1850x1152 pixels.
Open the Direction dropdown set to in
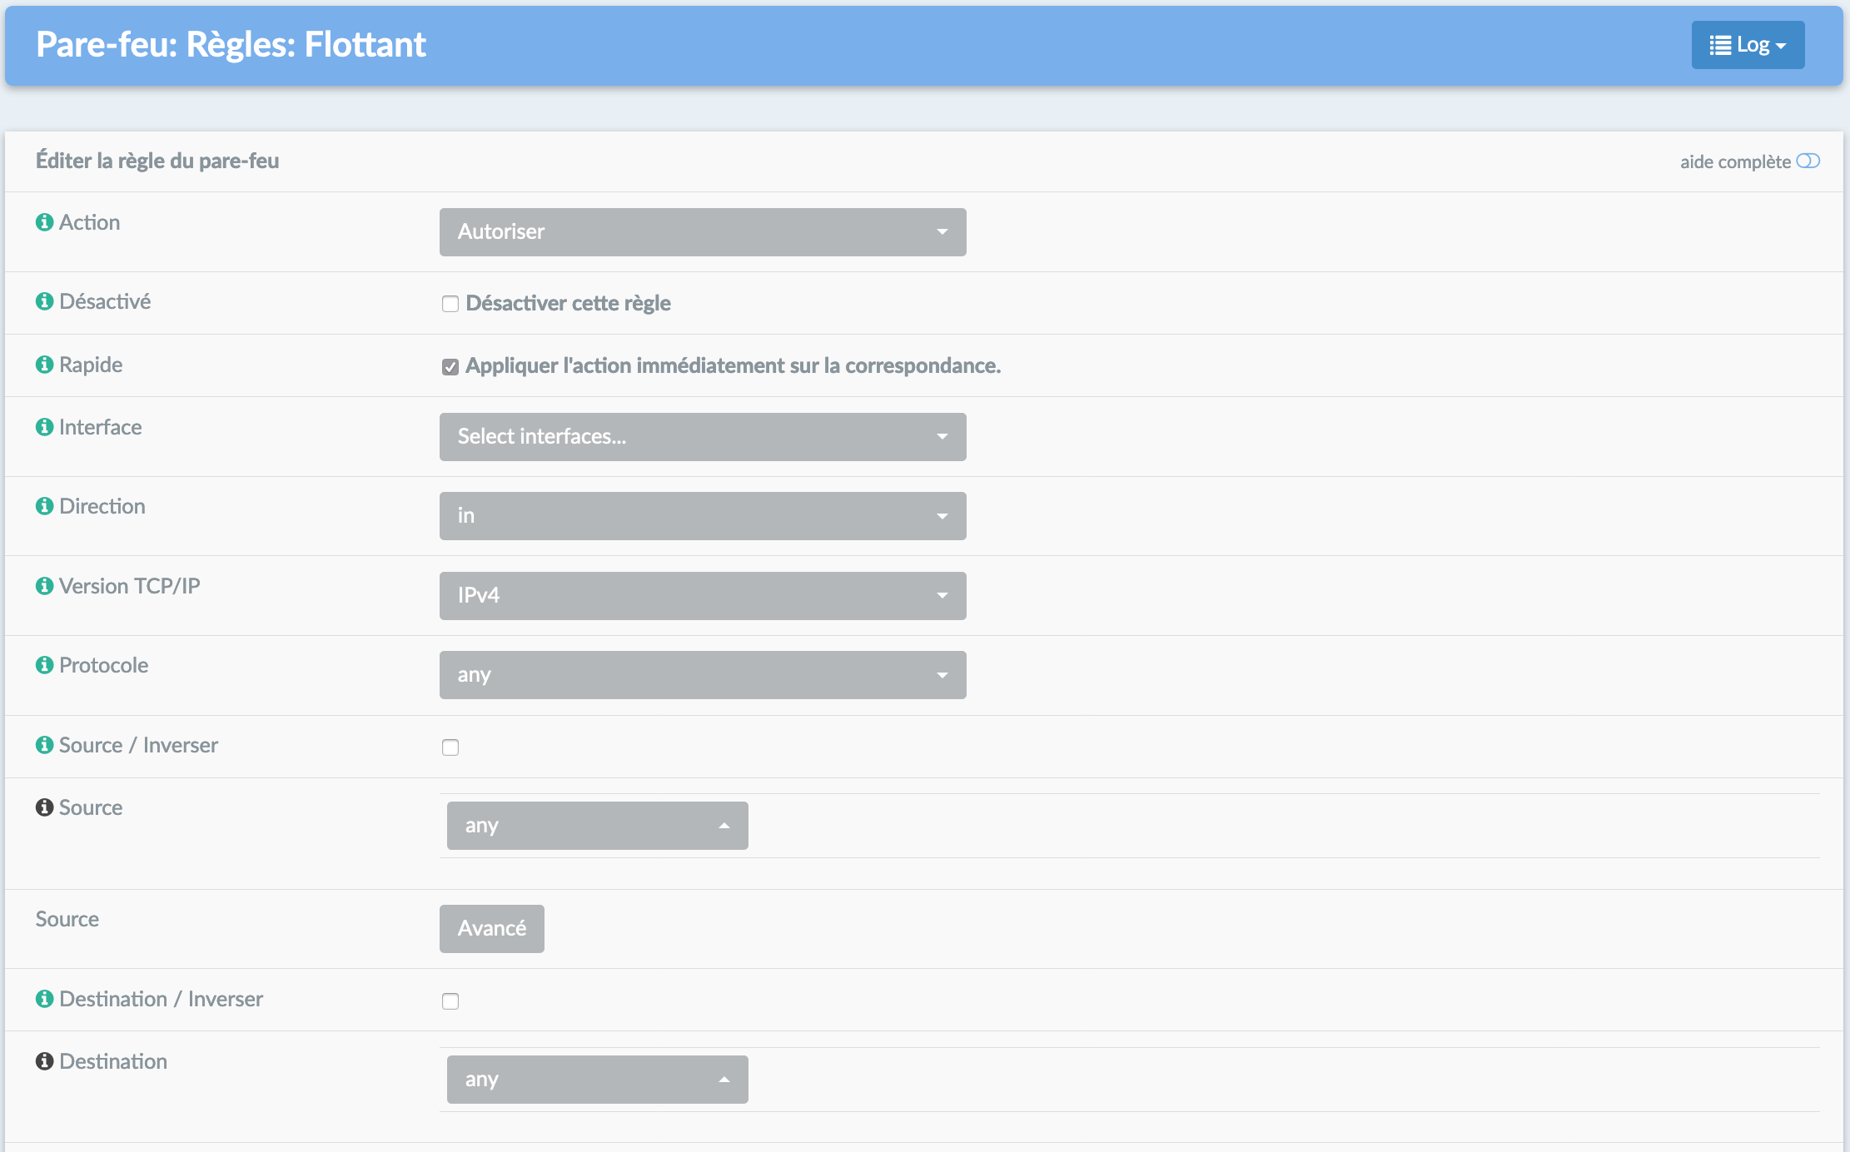pos(703,516)
